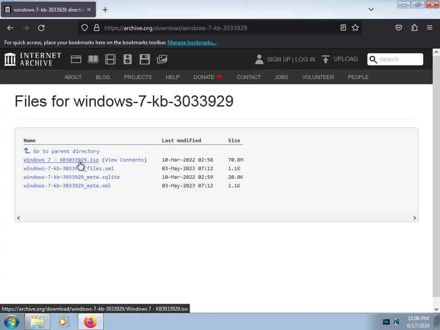440x330 pixels.
Task: Click the Last modified column header
Action: pos(181,141)
